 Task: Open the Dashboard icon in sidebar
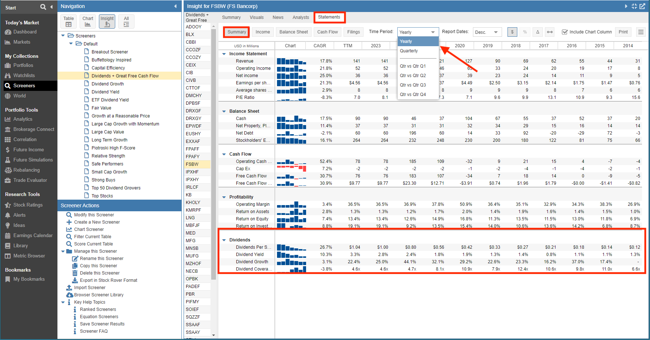pos(8,32)
